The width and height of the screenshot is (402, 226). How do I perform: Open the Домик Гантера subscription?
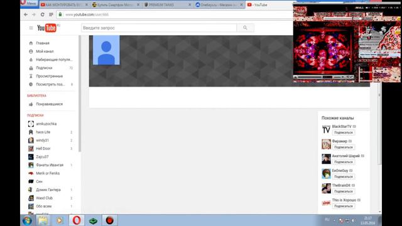tap(51, 190)
